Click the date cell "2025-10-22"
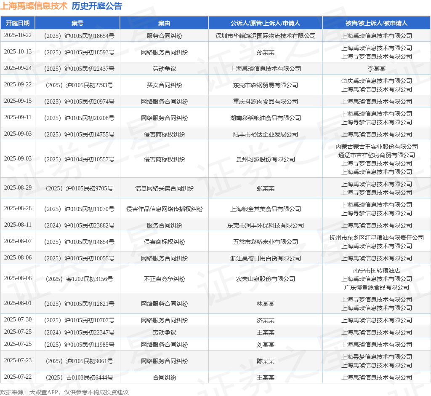 [18, 35]
